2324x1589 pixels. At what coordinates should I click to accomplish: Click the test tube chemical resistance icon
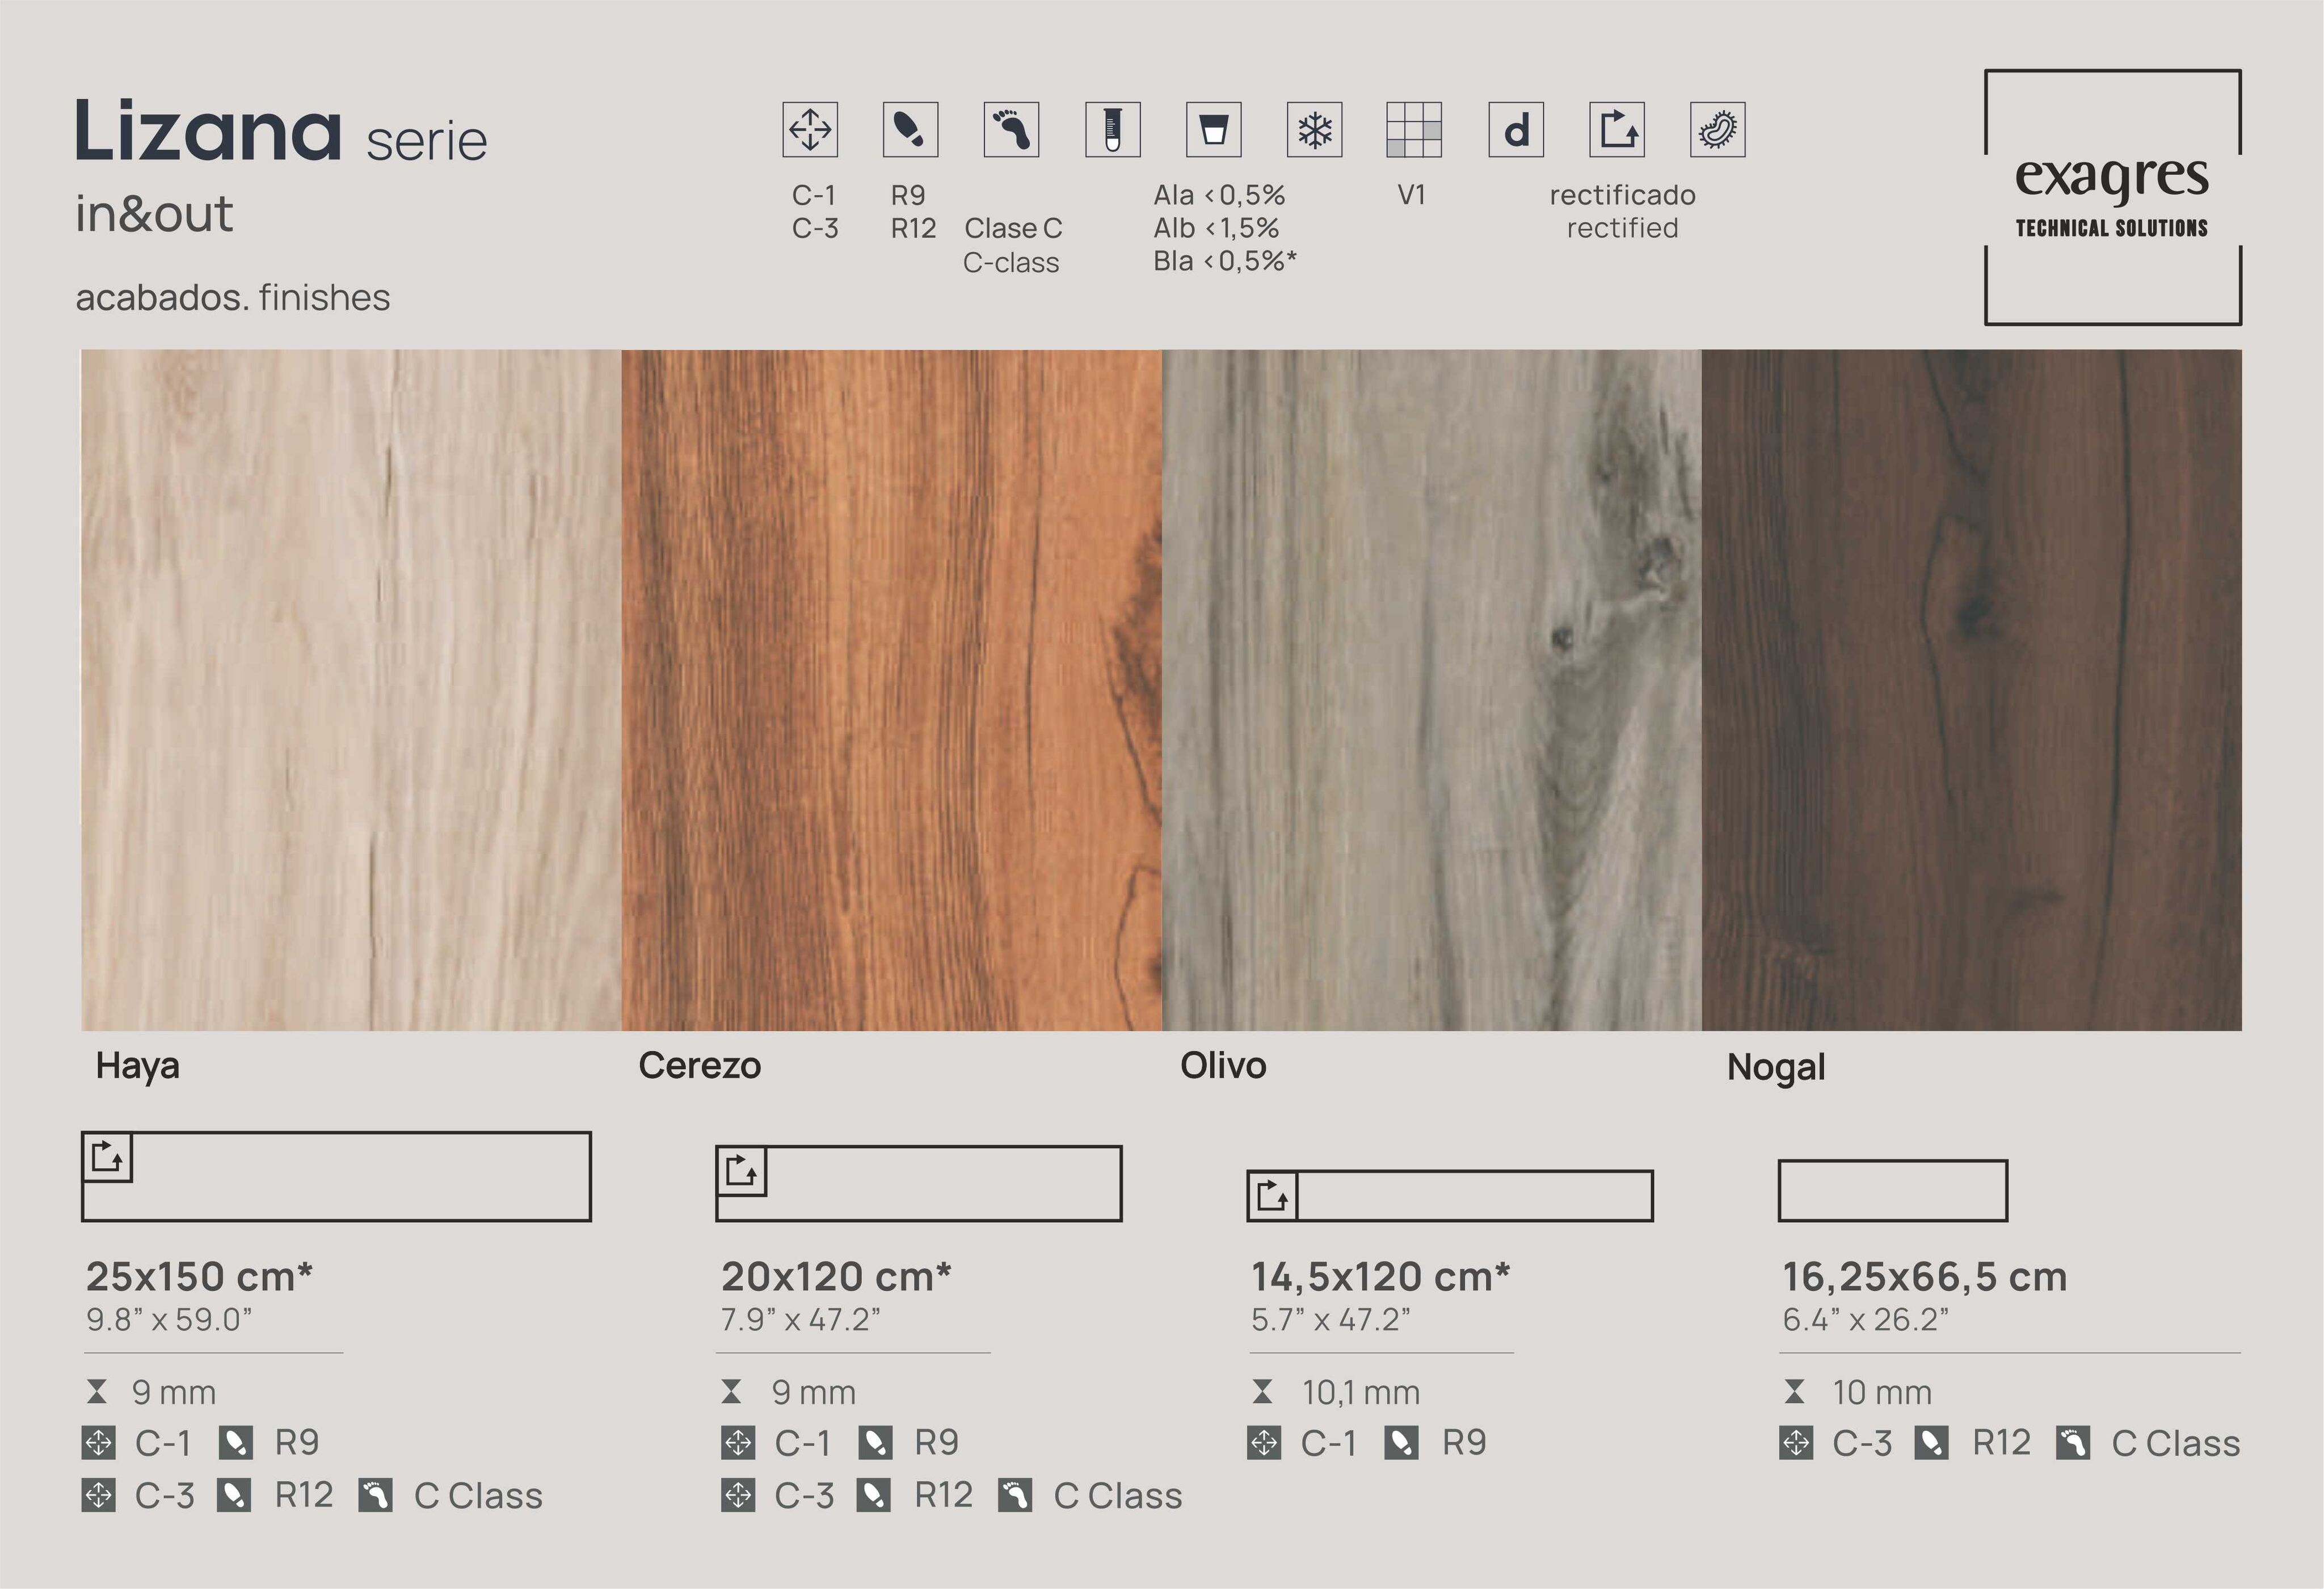point(1112,130)
